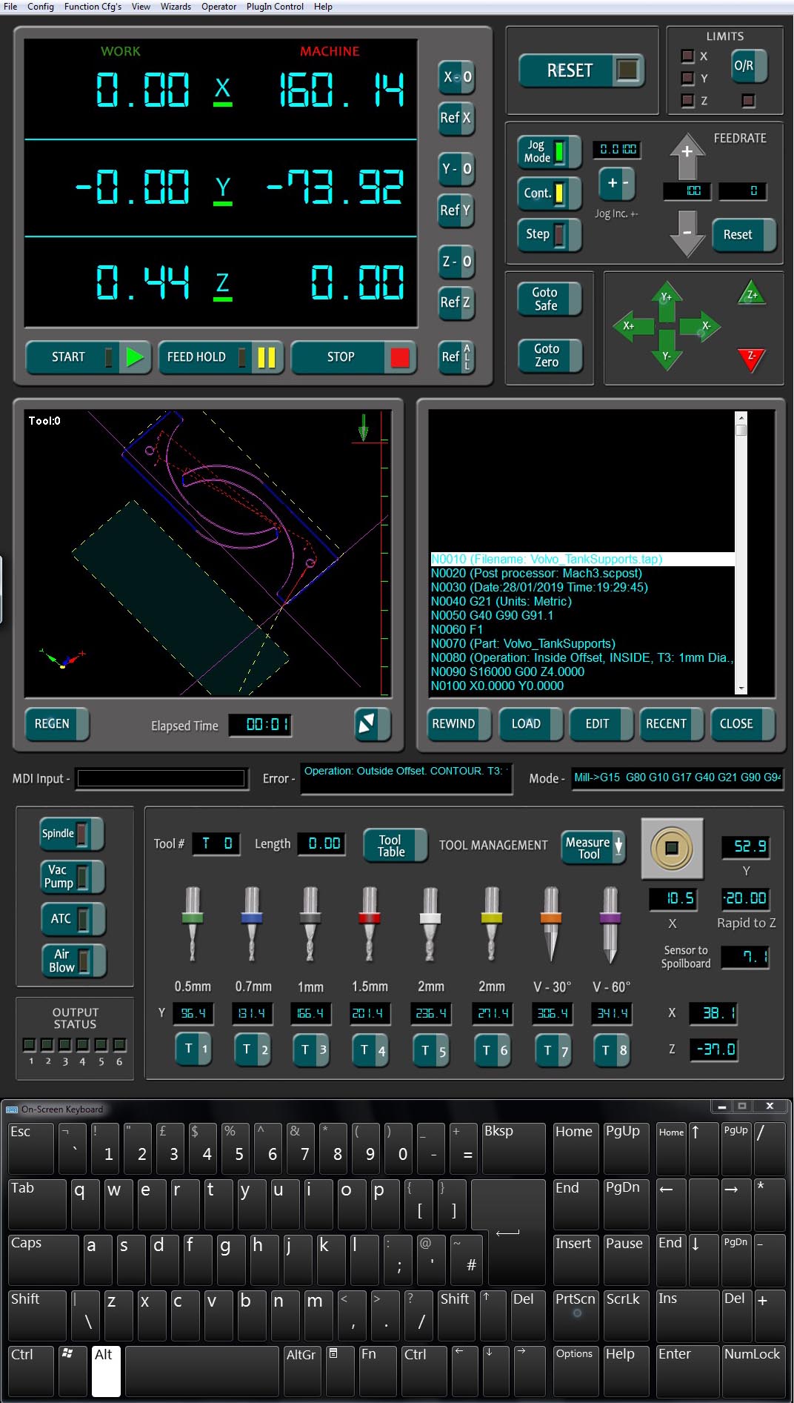Click the gold tool sensor icon
The height and width of the screenshot is (1403, 794).
(671, 848)
